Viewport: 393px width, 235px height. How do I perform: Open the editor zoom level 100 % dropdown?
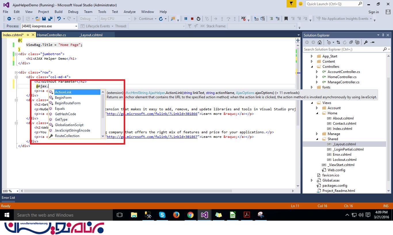click(18, 191)
